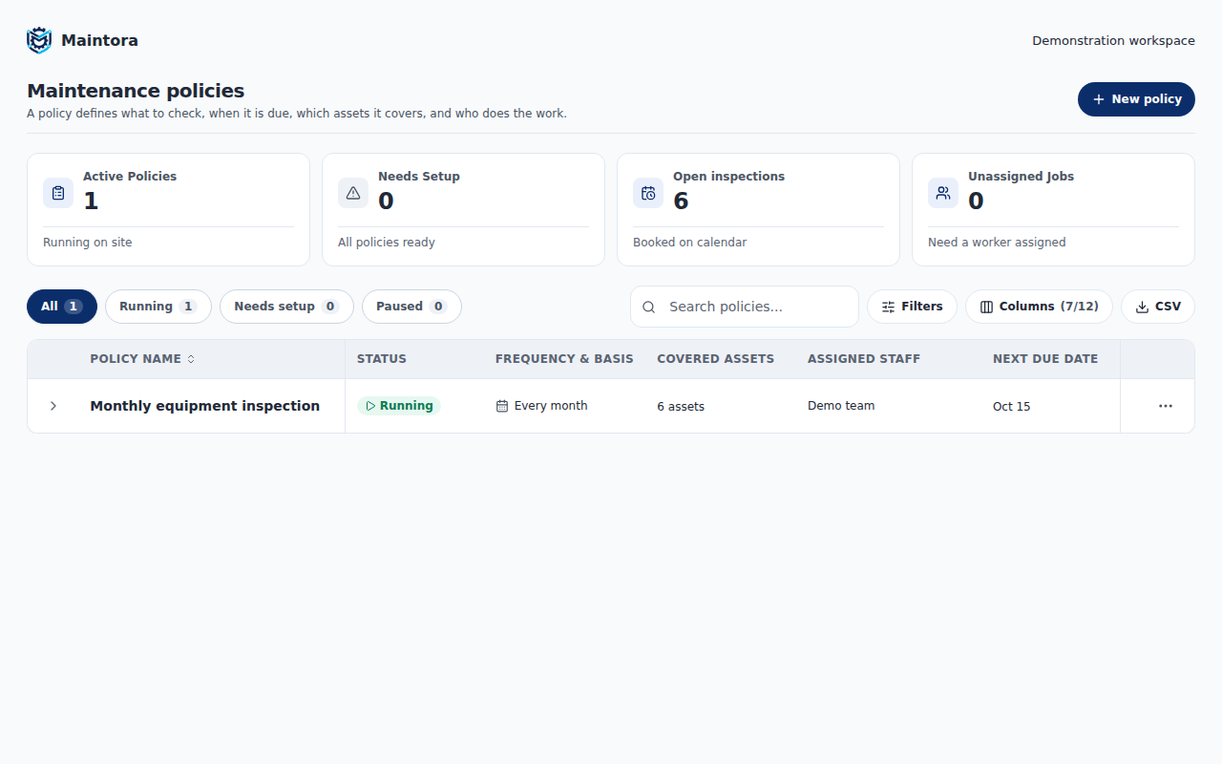Switch to the Paused tab

(x=411, y=307)
